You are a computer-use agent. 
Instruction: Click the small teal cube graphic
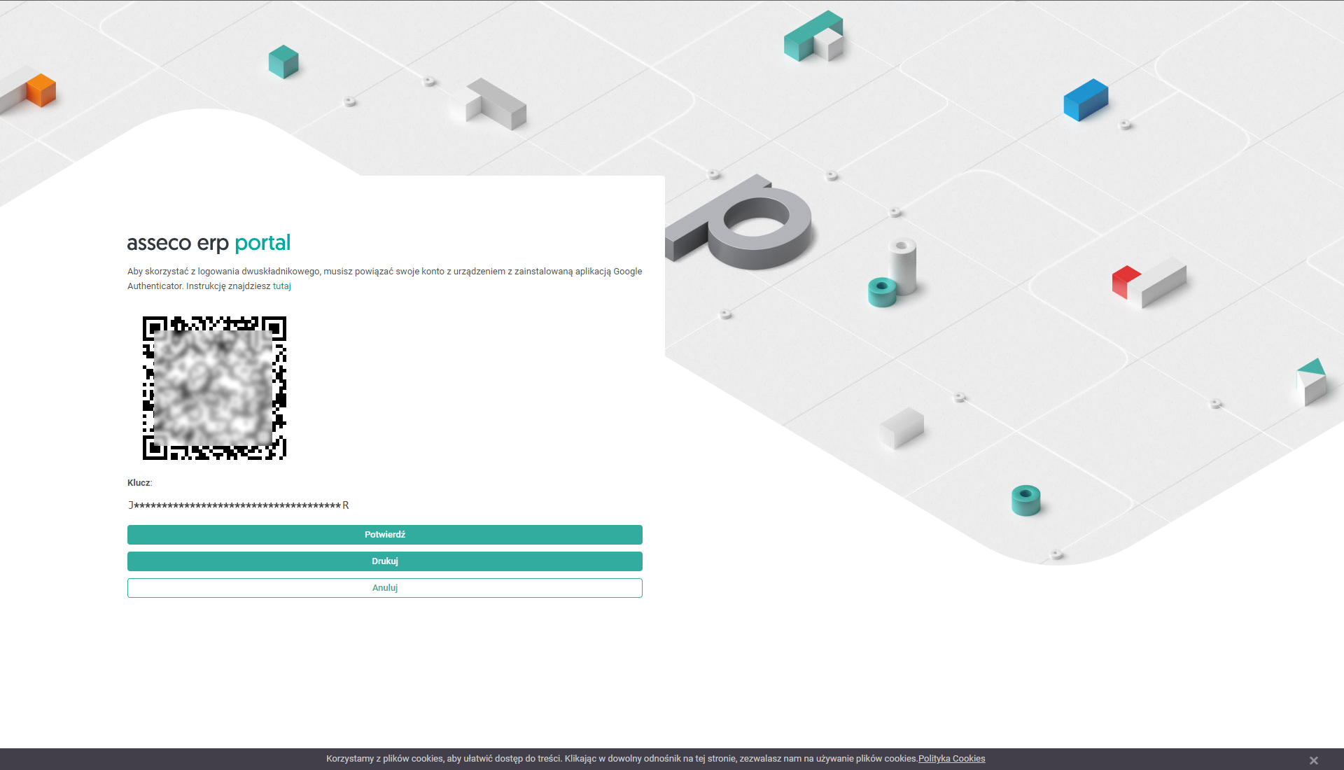283,62
